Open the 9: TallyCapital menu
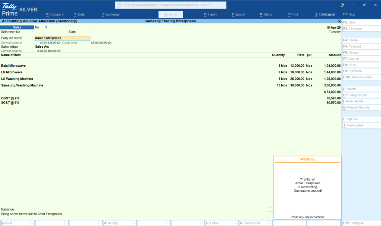The height and width of the screenshot is (226, 381). coord(325,15)
